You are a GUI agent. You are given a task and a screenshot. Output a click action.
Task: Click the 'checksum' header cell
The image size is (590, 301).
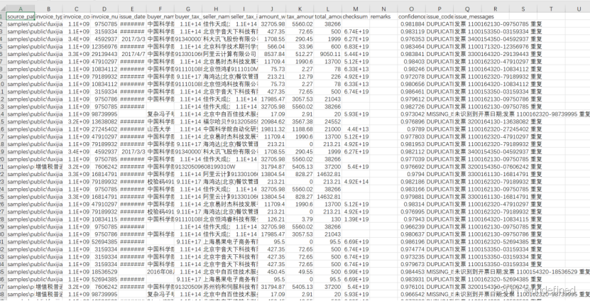356,16
